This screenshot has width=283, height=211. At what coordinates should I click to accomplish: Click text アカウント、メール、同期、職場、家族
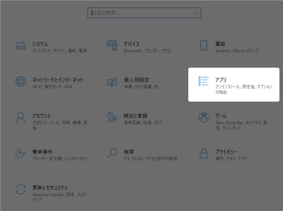[x=60, y=126]
